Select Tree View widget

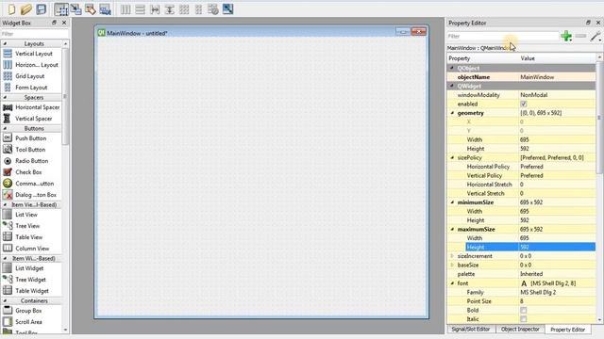(27, 226)
